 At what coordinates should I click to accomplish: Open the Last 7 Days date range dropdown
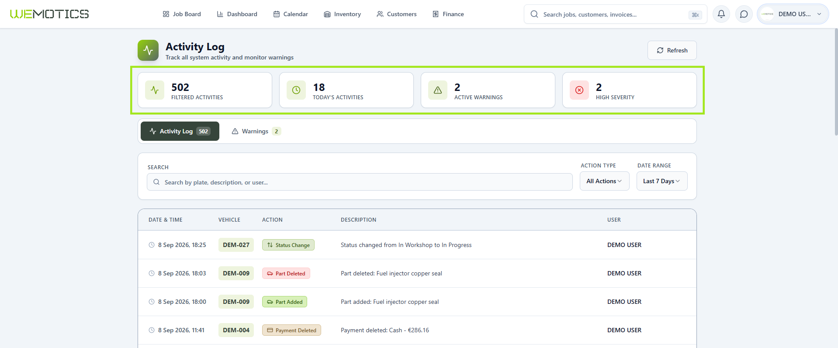pos(662,181)
